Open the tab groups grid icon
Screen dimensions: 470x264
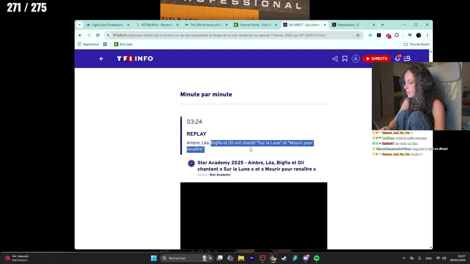click(105, 44)
